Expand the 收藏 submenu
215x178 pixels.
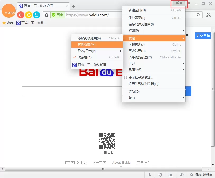[154, 38]
